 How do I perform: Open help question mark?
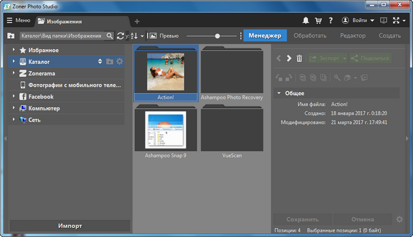click(x=331, y=20)
